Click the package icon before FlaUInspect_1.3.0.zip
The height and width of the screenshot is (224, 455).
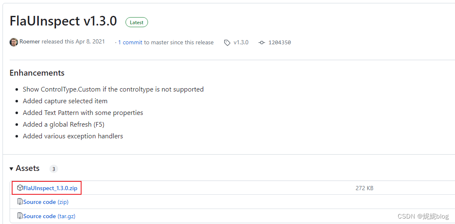point(20,188)
